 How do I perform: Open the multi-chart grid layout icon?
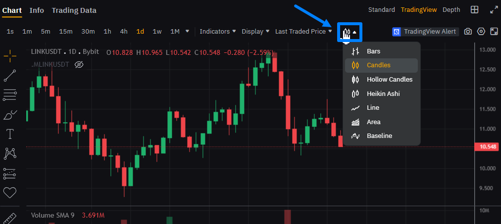click(x=474, y=10)
